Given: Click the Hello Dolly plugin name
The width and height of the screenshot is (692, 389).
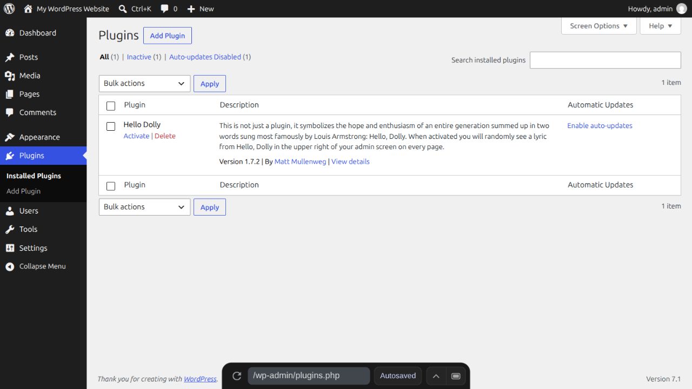Looking at the screenshot, I should pyautogui.click(x=142, y=124).
